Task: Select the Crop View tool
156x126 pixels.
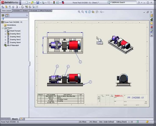Action: (33, 7)
